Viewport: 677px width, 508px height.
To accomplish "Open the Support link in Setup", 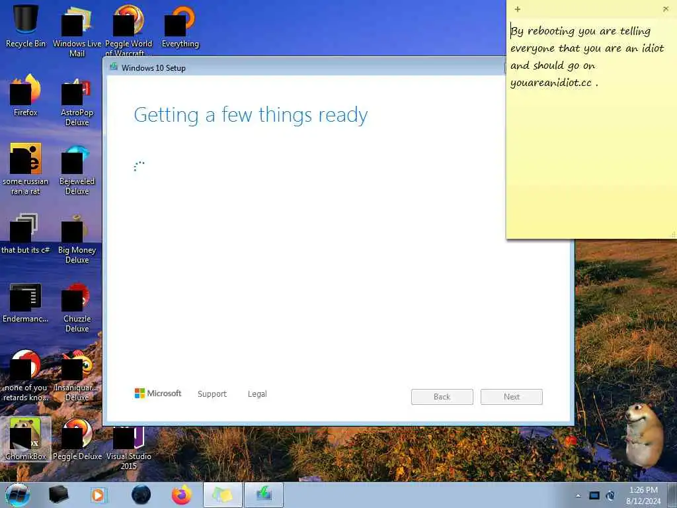I will 212,394.
